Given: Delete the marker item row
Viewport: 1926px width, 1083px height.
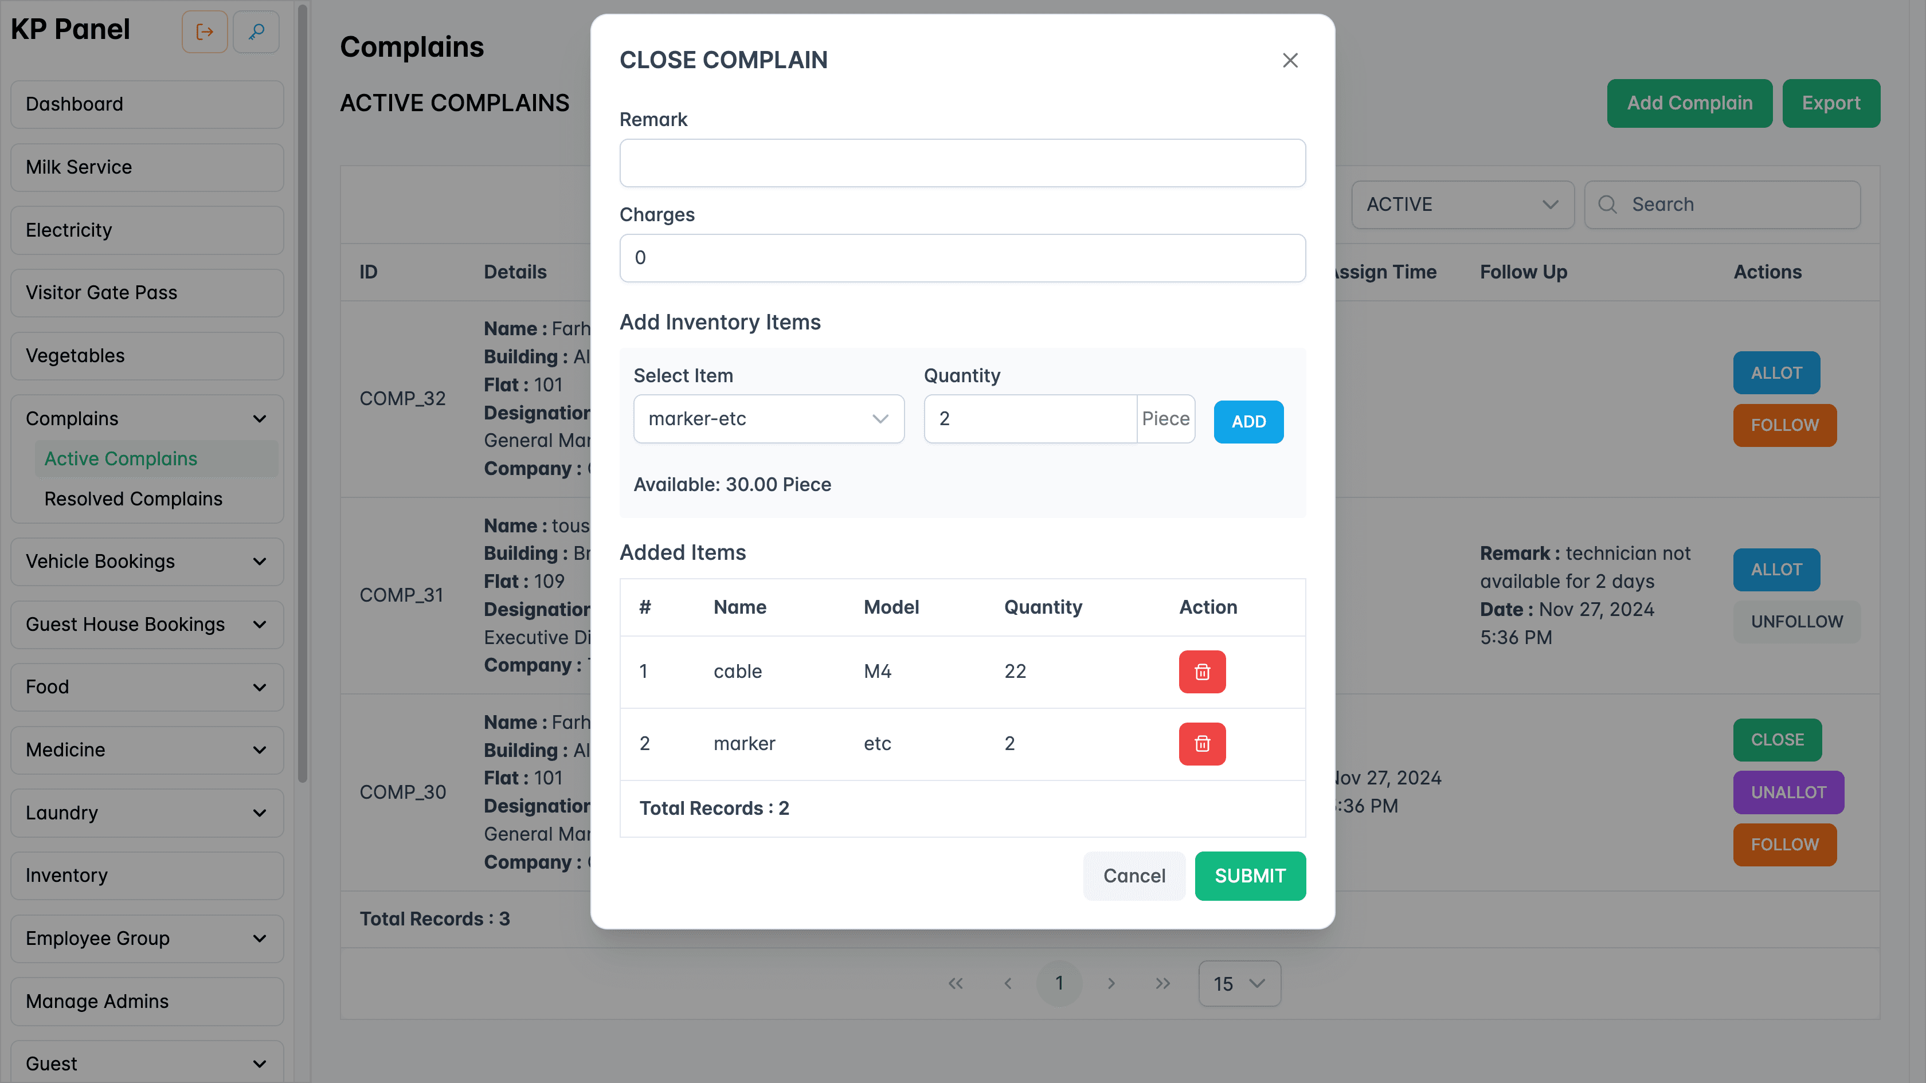Looking at the screenshot, I should [x=1201, y=744].
